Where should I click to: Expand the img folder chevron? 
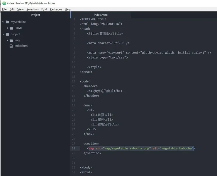(x=7, y=40)
